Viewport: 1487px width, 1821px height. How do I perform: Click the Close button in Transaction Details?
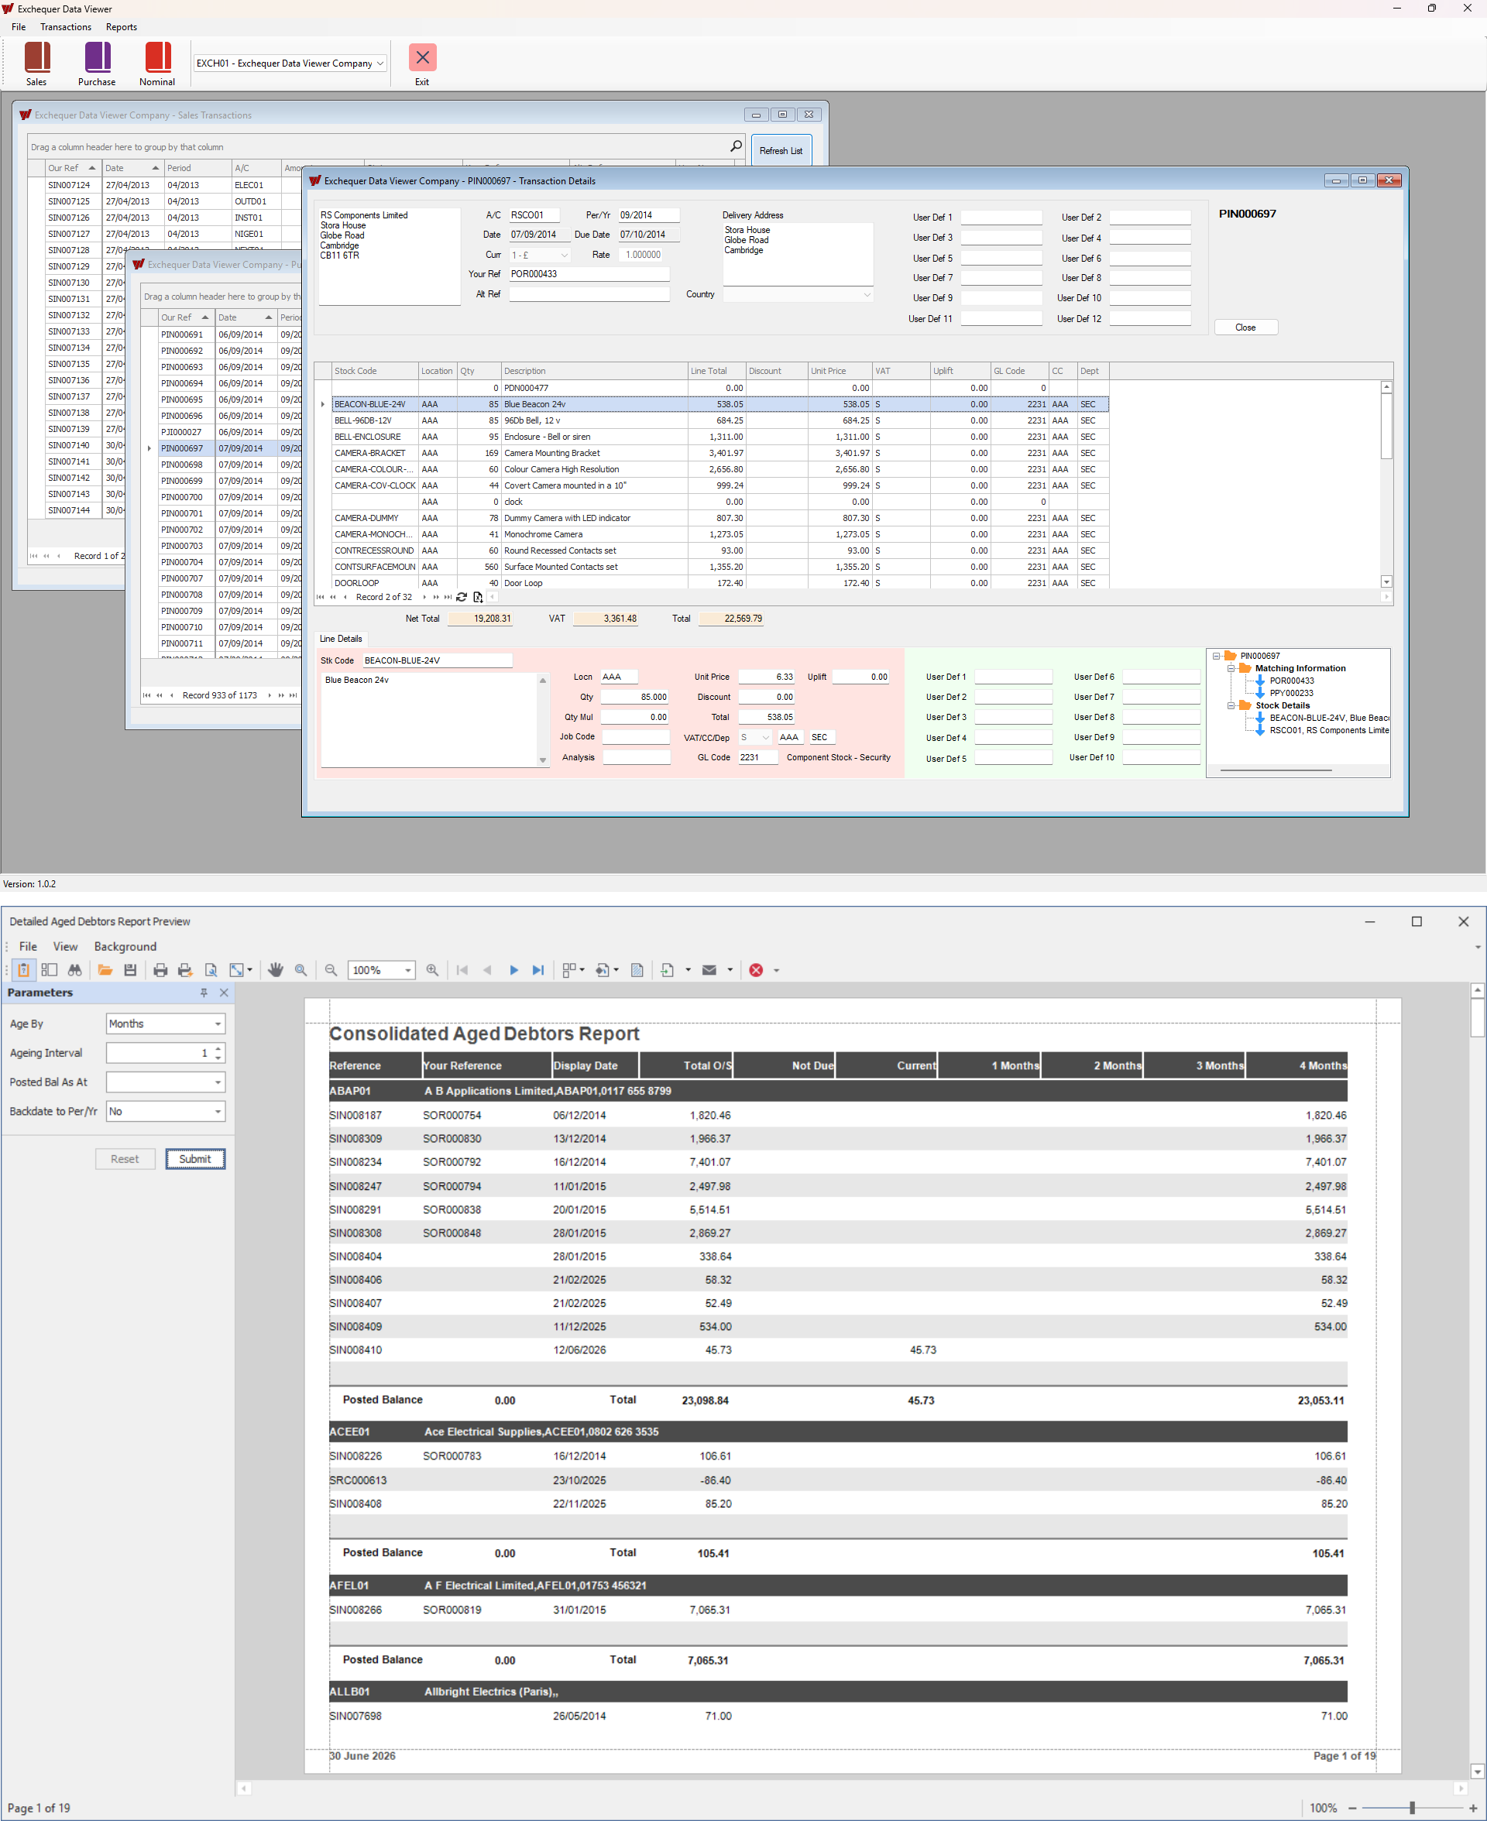(x=1245, y=327)
